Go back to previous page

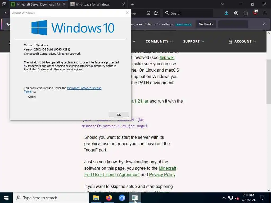6,13
